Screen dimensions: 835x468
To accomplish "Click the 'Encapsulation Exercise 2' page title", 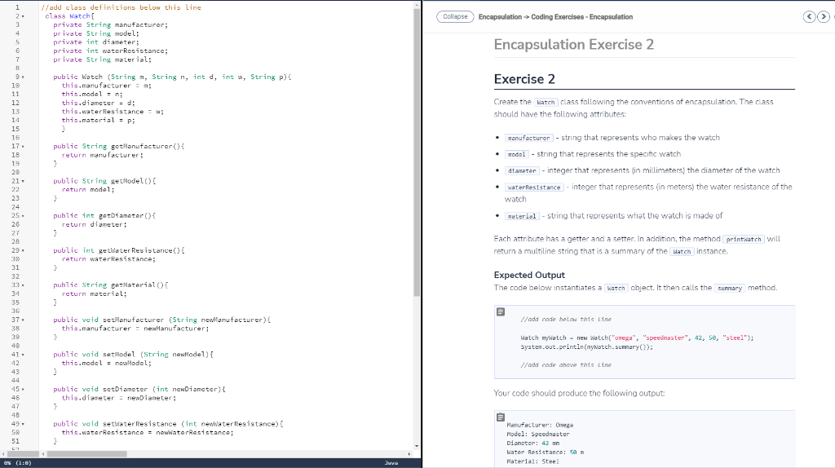I will pos(573,44).
